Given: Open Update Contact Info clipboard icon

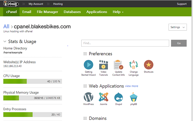Looking at the screenshot, I should pyautogui.click(x=118, y=65).
